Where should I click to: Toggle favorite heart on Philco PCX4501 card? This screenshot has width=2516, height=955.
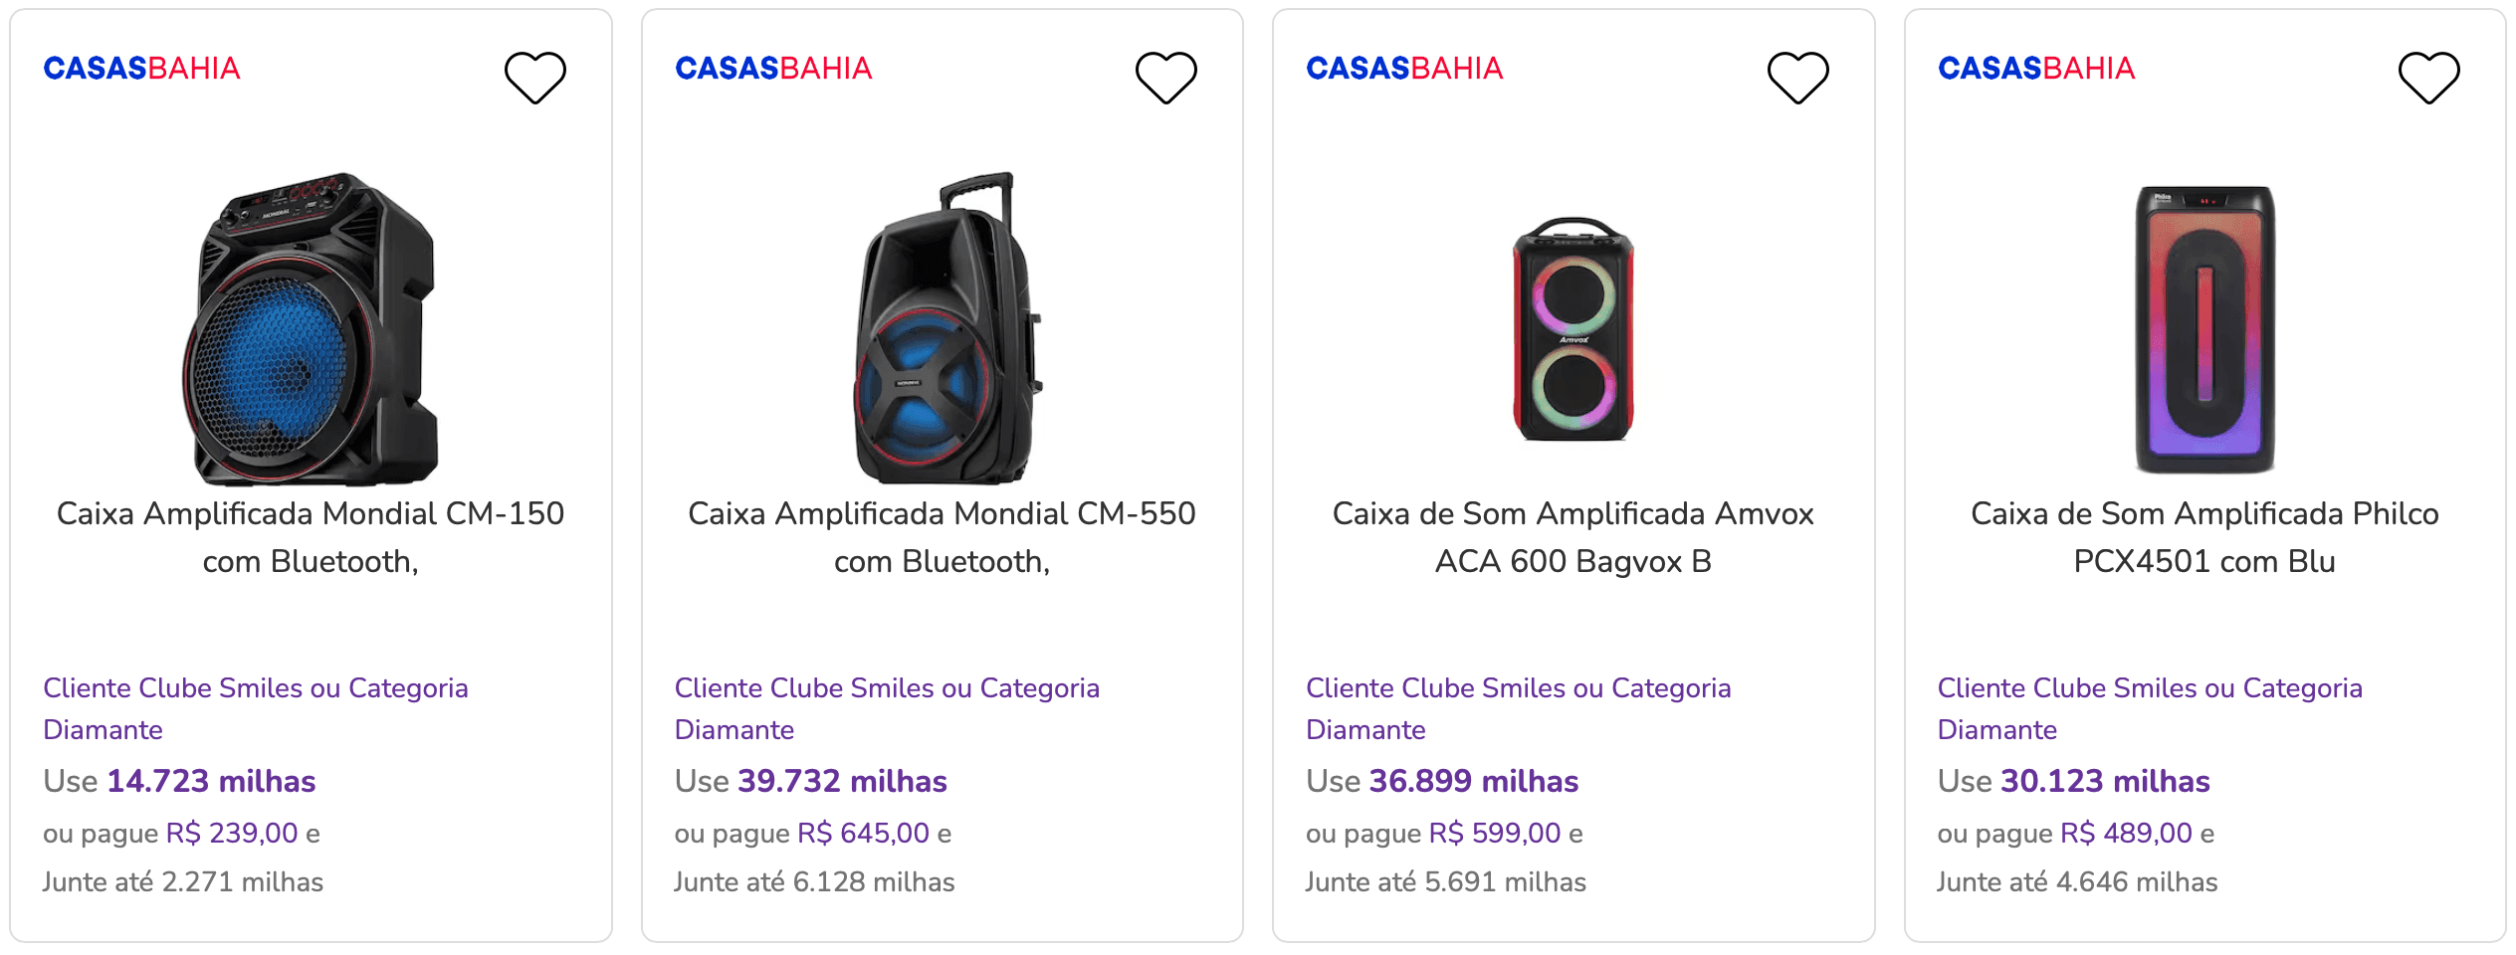point(2428,78)
